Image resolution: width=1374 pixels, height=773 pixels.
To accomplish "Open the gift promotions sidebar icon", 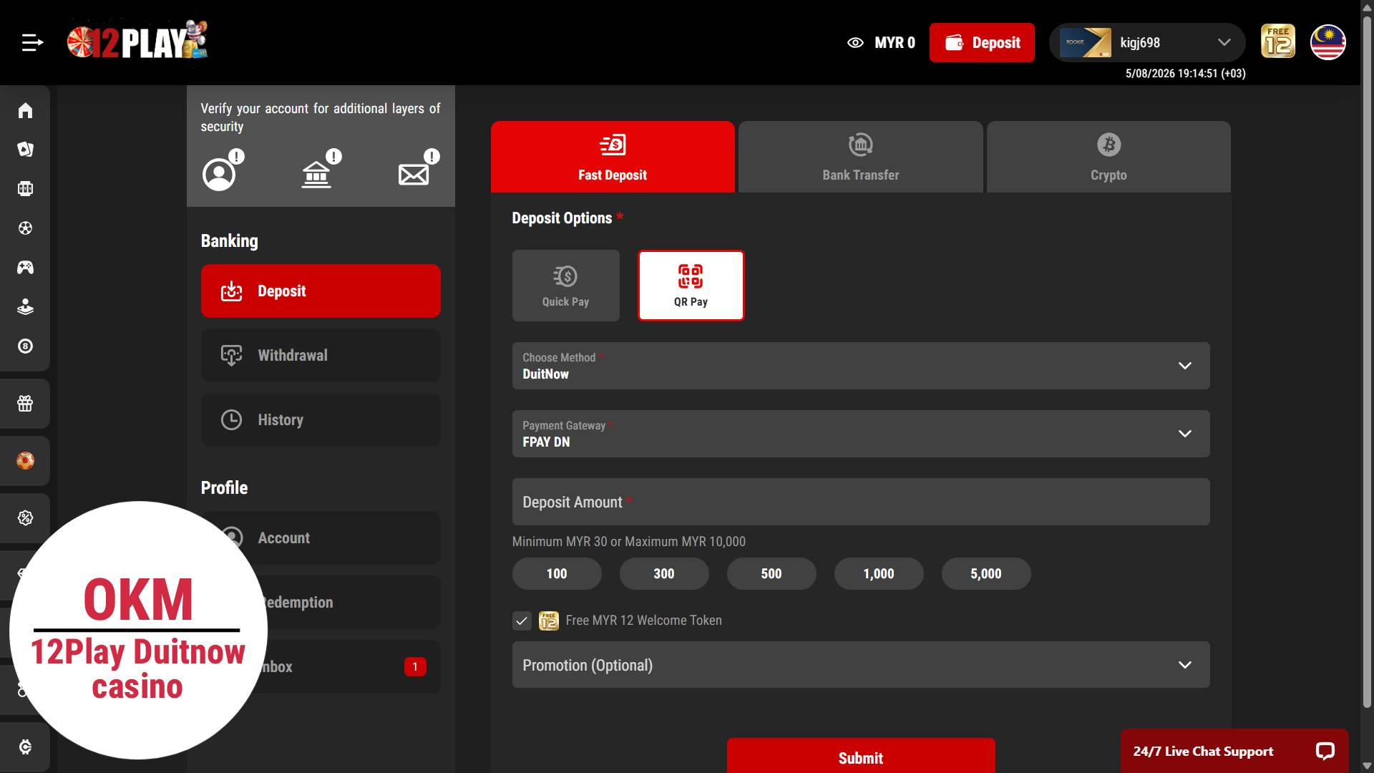I will click(x=26, y=404).
